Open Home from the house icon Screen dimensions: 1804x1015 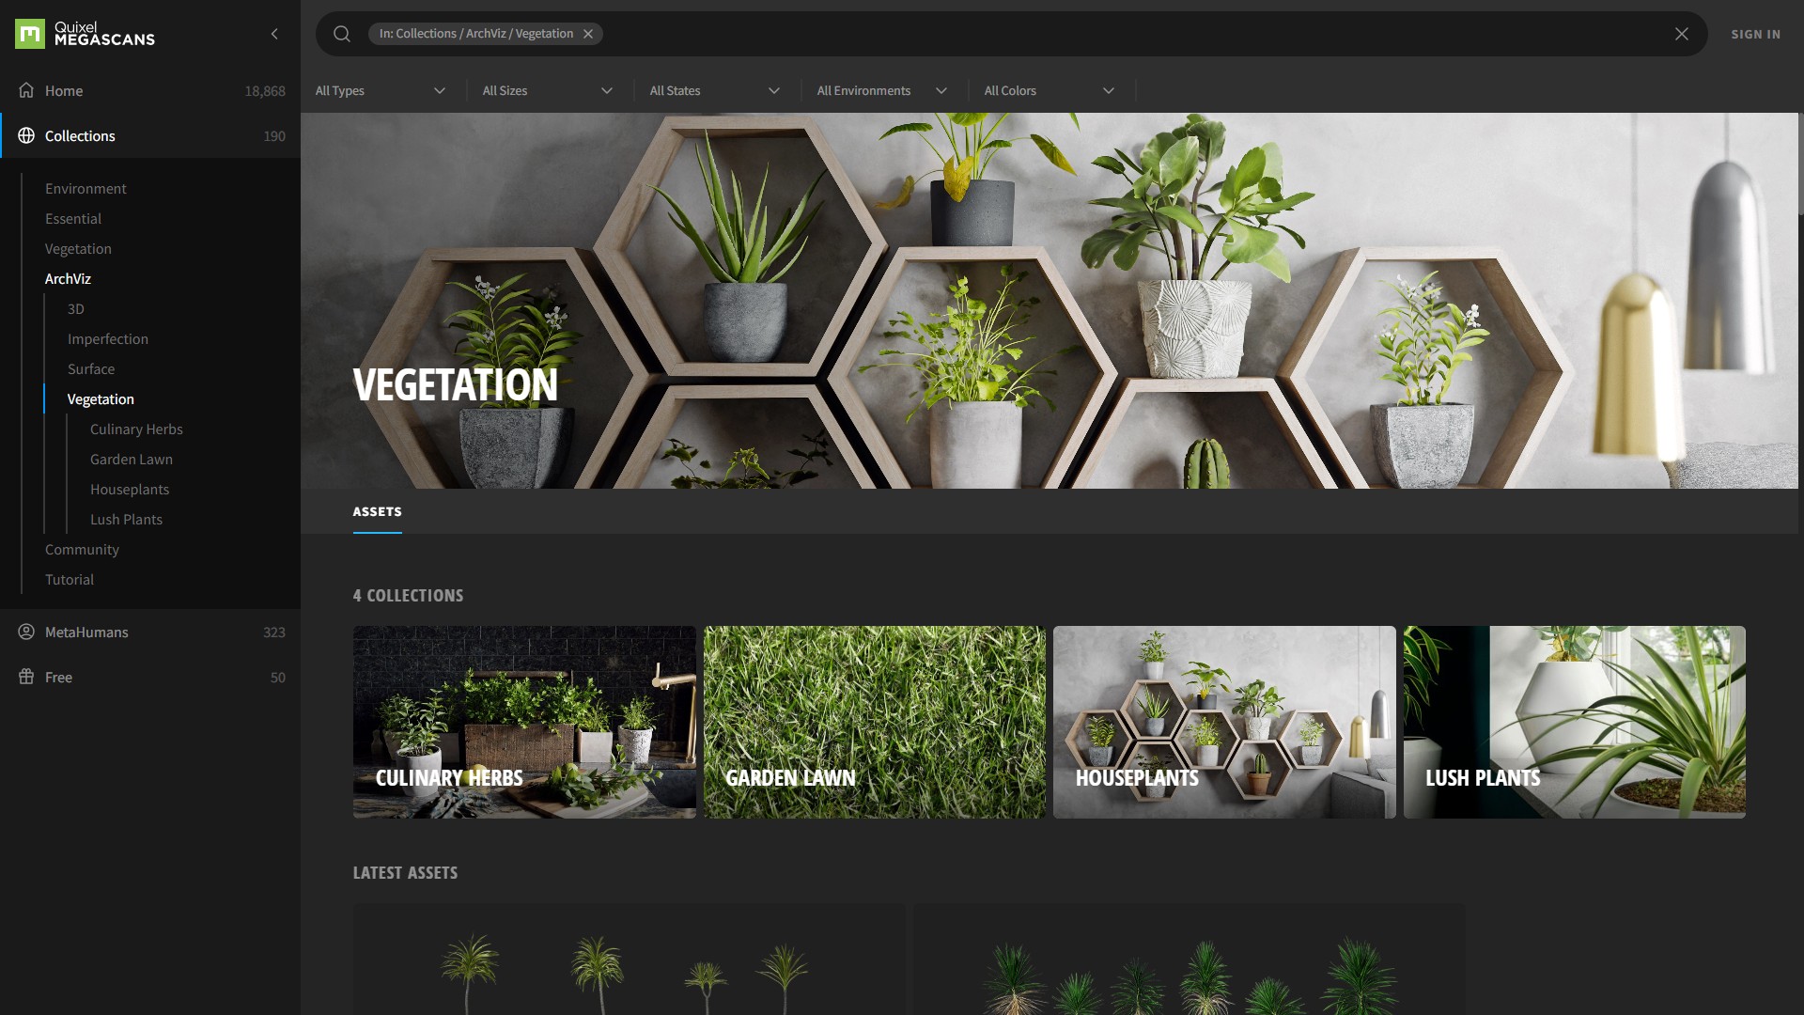pyautogui.click(x=26, y=90)
